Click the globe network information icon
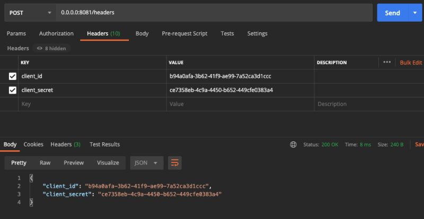The height and width of the screenshot is (219, 424). [x=293, y=145]
